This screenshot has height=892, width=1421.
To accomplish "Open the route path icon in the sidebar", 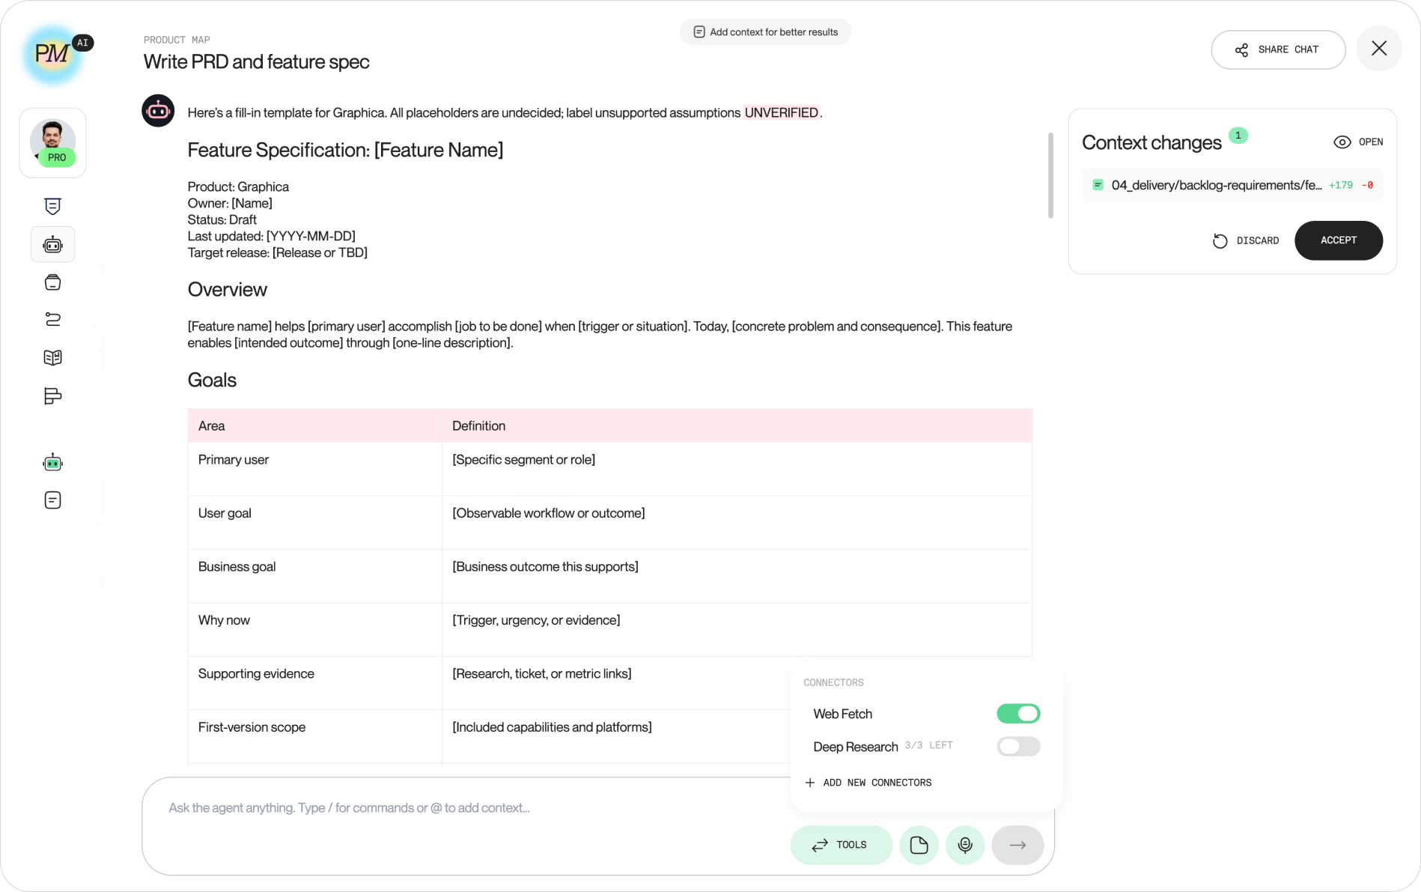I will click(52, 320).
